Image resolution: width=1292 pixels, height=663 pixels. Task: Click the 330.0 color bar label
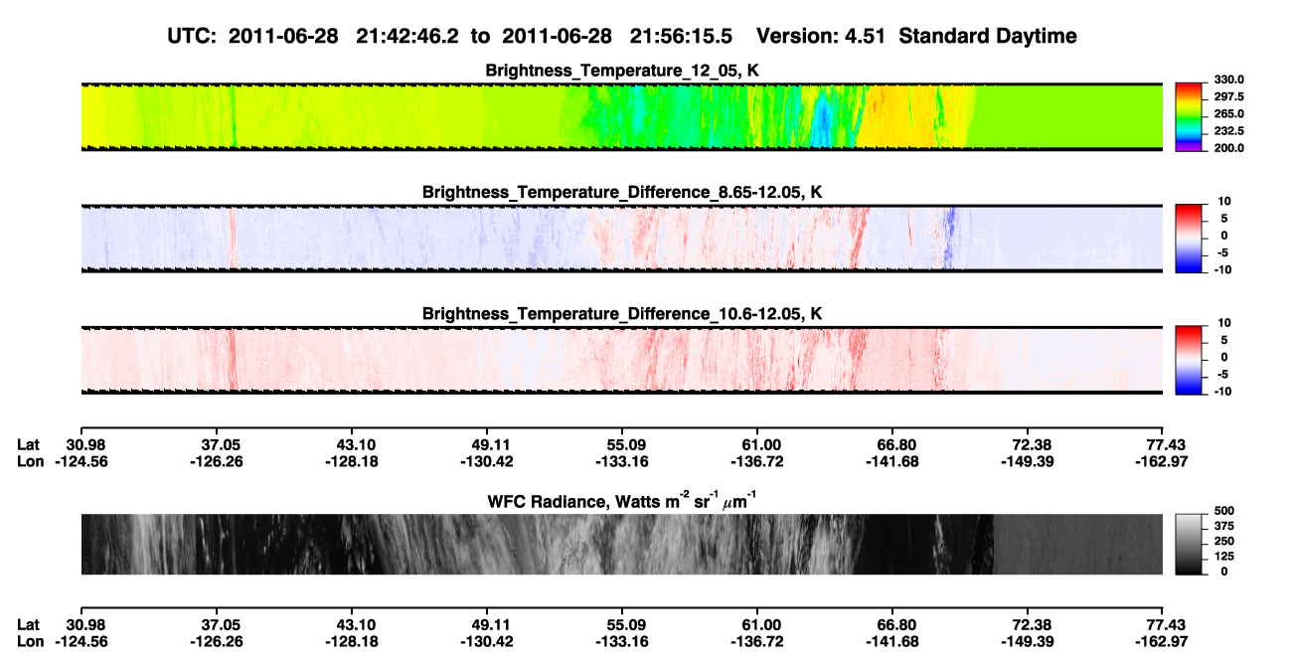coord(1227,80)
